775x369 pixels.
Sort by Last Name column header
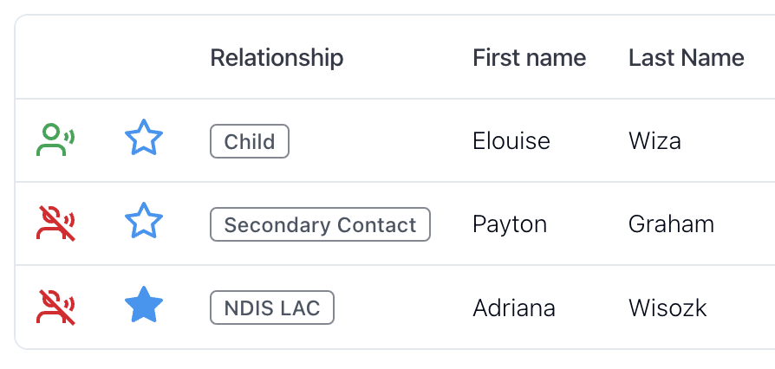[x=687, y=58]
